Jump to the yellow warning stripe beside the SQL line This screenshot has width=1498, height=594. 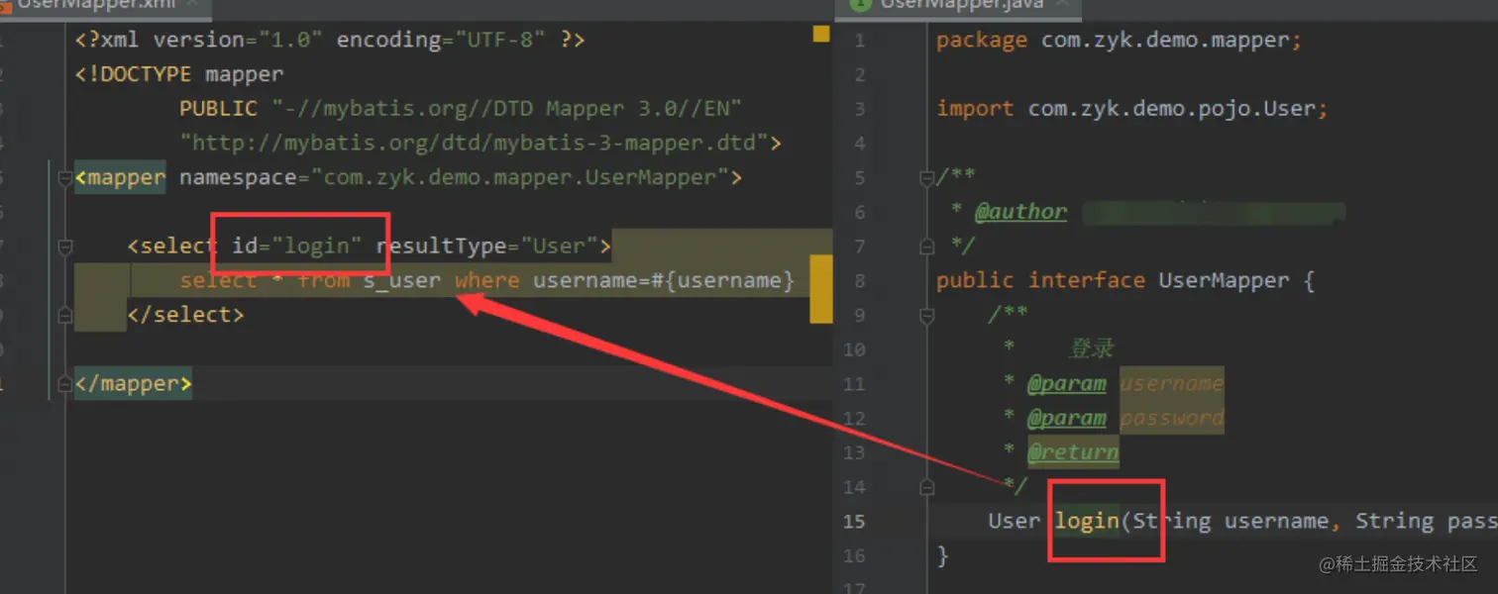(x=821, y=289)
